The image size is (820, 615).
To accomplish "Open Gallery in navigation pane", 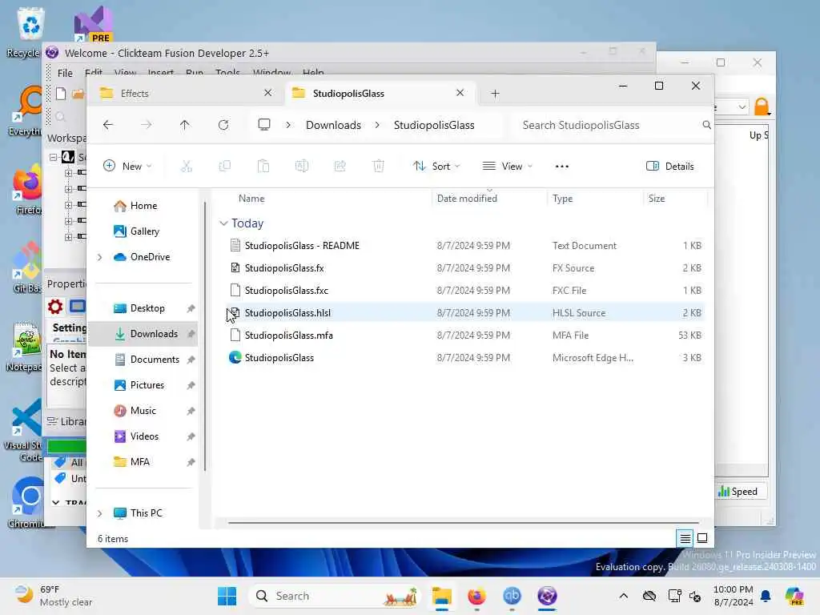I will (144, 231).
